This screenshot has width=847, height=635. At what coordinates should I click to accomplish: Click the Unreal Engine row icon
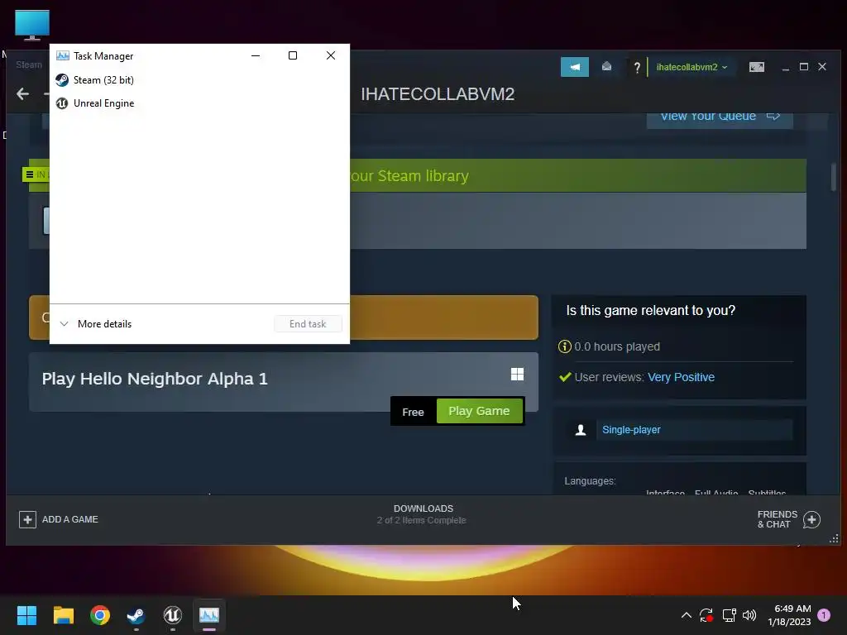coord(62,103)
